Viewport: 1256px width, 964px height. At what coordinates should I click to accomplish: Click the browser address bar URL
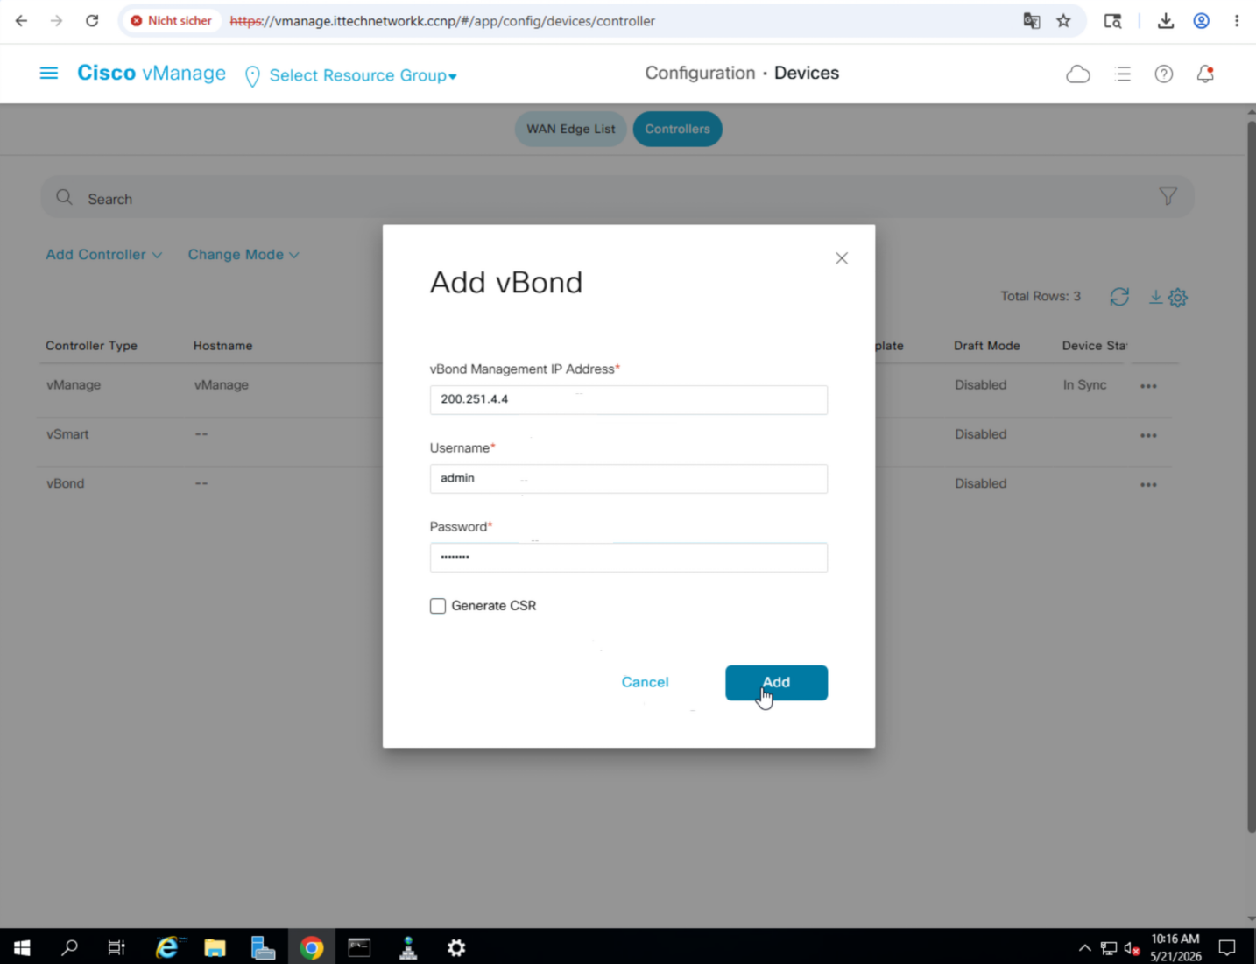point(442,20)
